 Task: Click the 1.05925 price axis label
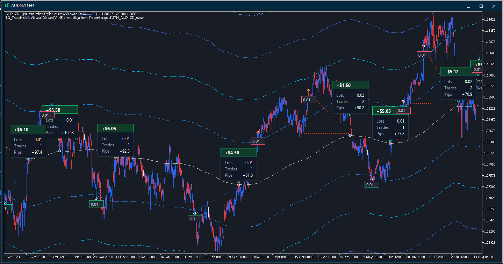[x=490, y=242]
